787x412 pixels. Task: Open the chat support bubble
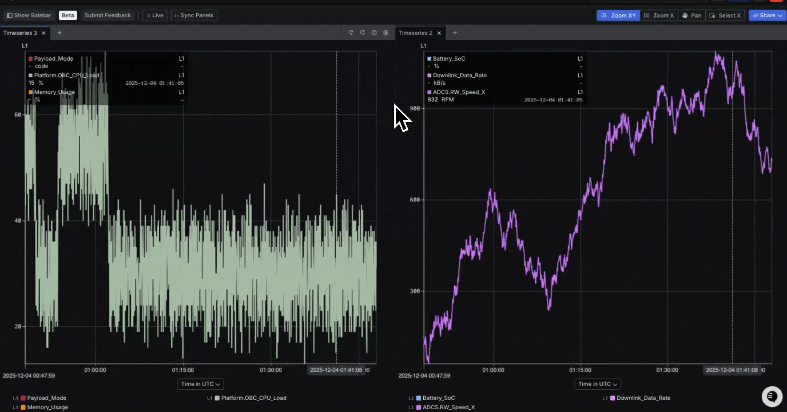[x=772, y=396]
